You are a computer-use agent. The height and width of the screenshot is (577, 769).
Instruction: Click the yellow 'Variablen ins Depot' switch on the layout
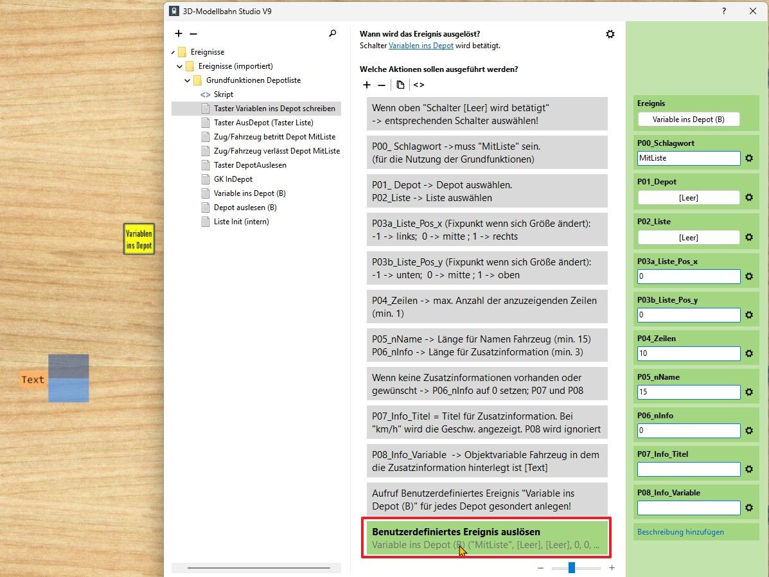tap(139, 239)
